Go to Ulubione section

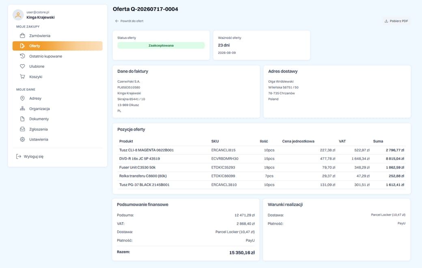(x=57, y=66)
